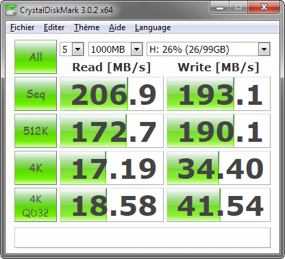Click the 4K QD32 write result 41.54

point(219,205)
